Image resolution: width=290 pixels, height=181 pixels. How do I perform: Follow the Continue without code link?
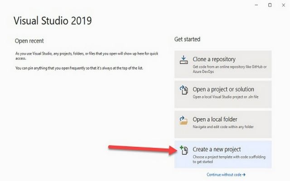click(x=226, y=175)
